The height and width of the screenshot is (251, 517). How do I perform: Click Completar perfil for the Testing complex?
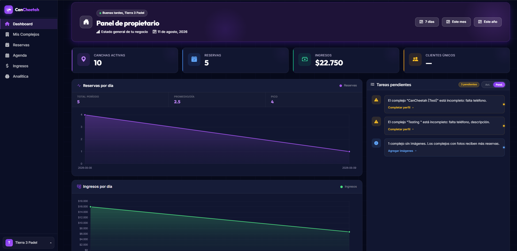[401, 129]
